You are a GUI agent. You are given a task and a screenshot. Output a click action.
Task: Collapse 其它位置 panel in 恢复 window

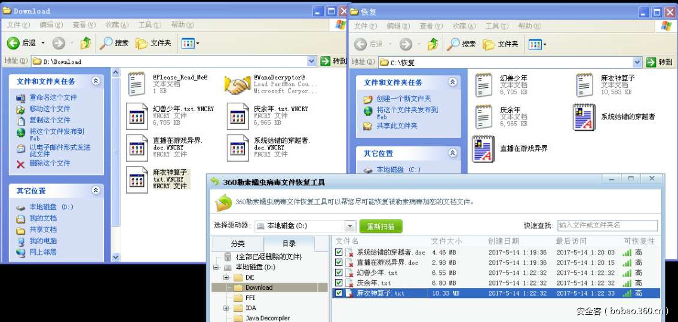[452, 153]
